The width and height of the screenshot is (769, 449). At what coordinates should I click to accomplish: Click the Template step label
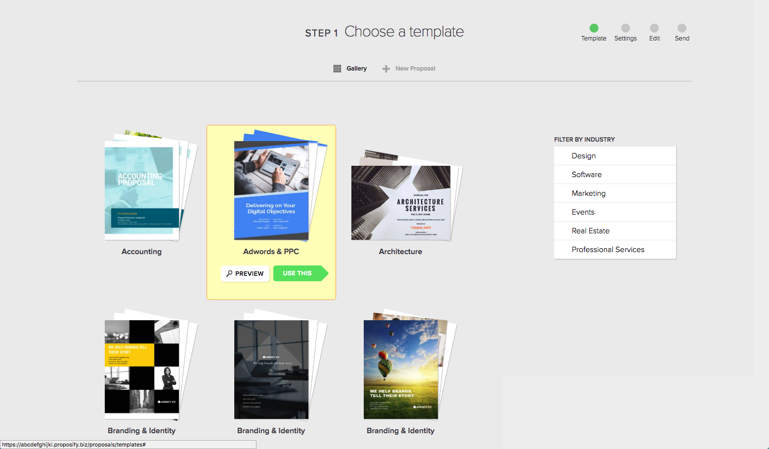pyautogui.click(x=594, y=38)
